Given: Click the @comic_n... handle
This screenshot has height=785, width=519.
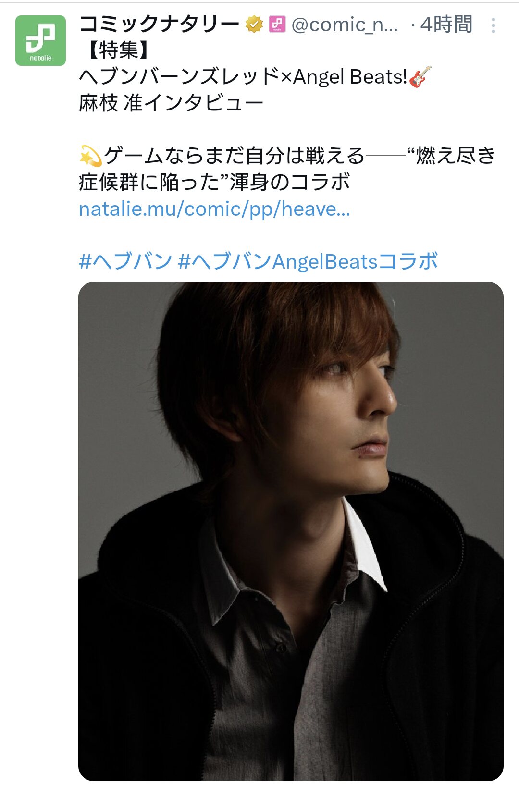Looking at the screenshot, I should (x=345, y=25).
